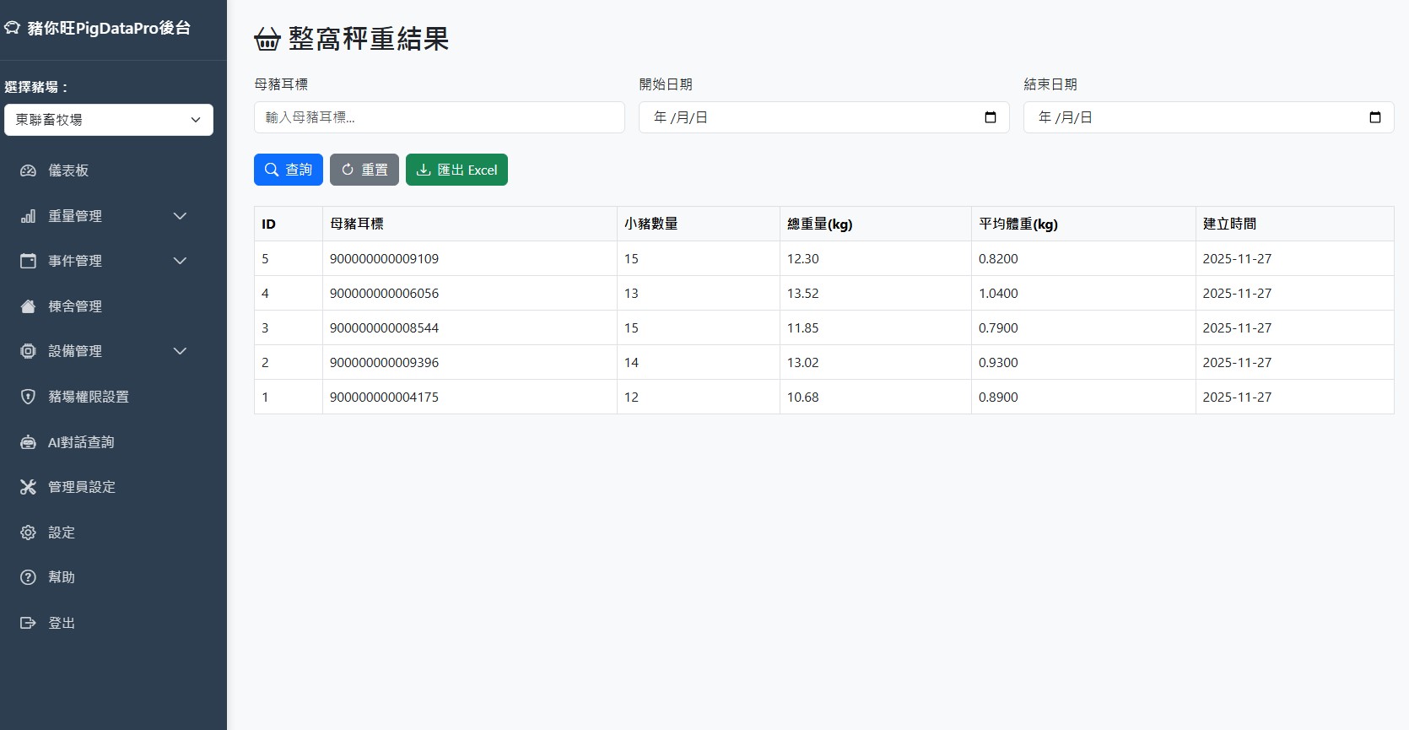The height and width of the screenshot is (730, 1409).
Task: Click the AI對話查詢 robot icon
Action: coord(28,442)
